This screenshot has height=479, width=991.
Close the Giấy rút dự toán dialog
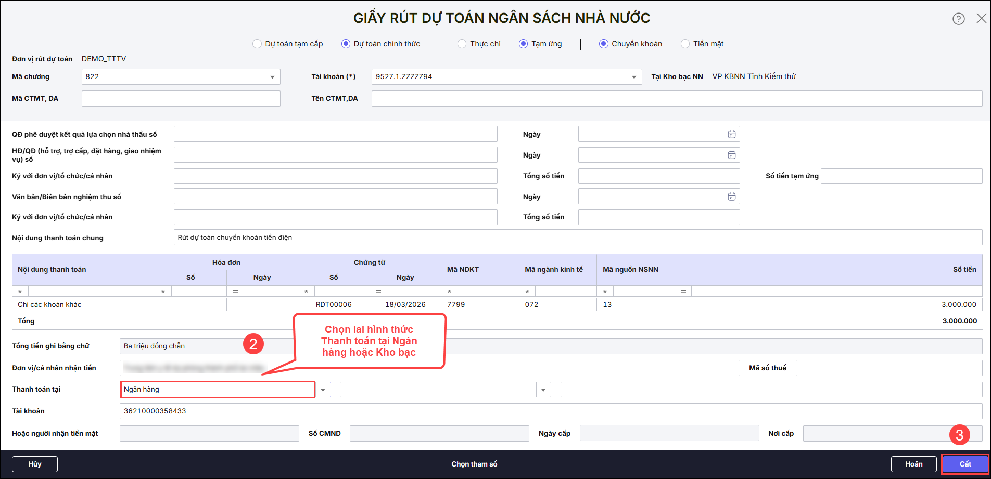point(981,19)
